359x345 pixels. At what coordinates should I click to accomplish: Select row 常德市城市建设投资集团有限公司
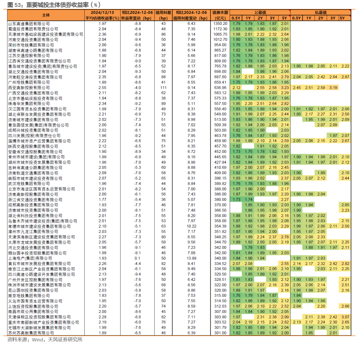point(179,226)
